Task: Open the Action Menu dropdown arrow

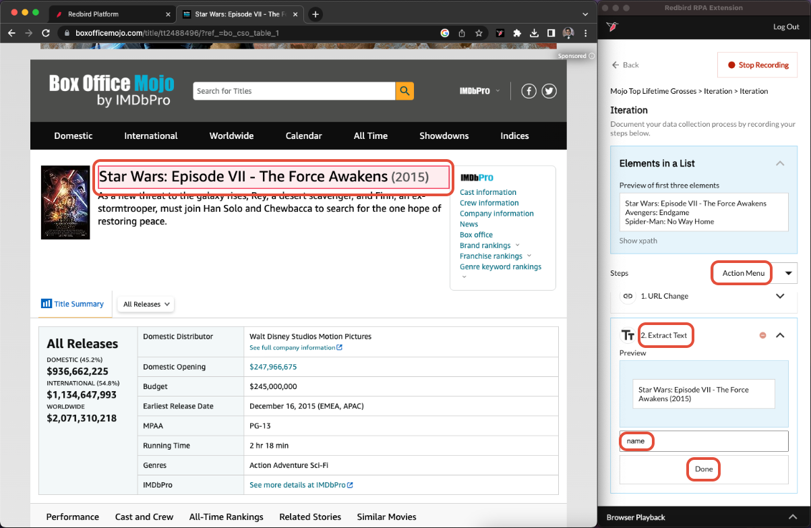Action: point(789,273)
